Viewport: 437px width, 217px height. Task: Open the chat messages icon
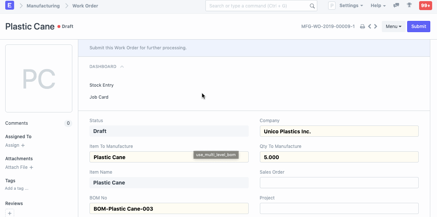(x=396, y=6)
